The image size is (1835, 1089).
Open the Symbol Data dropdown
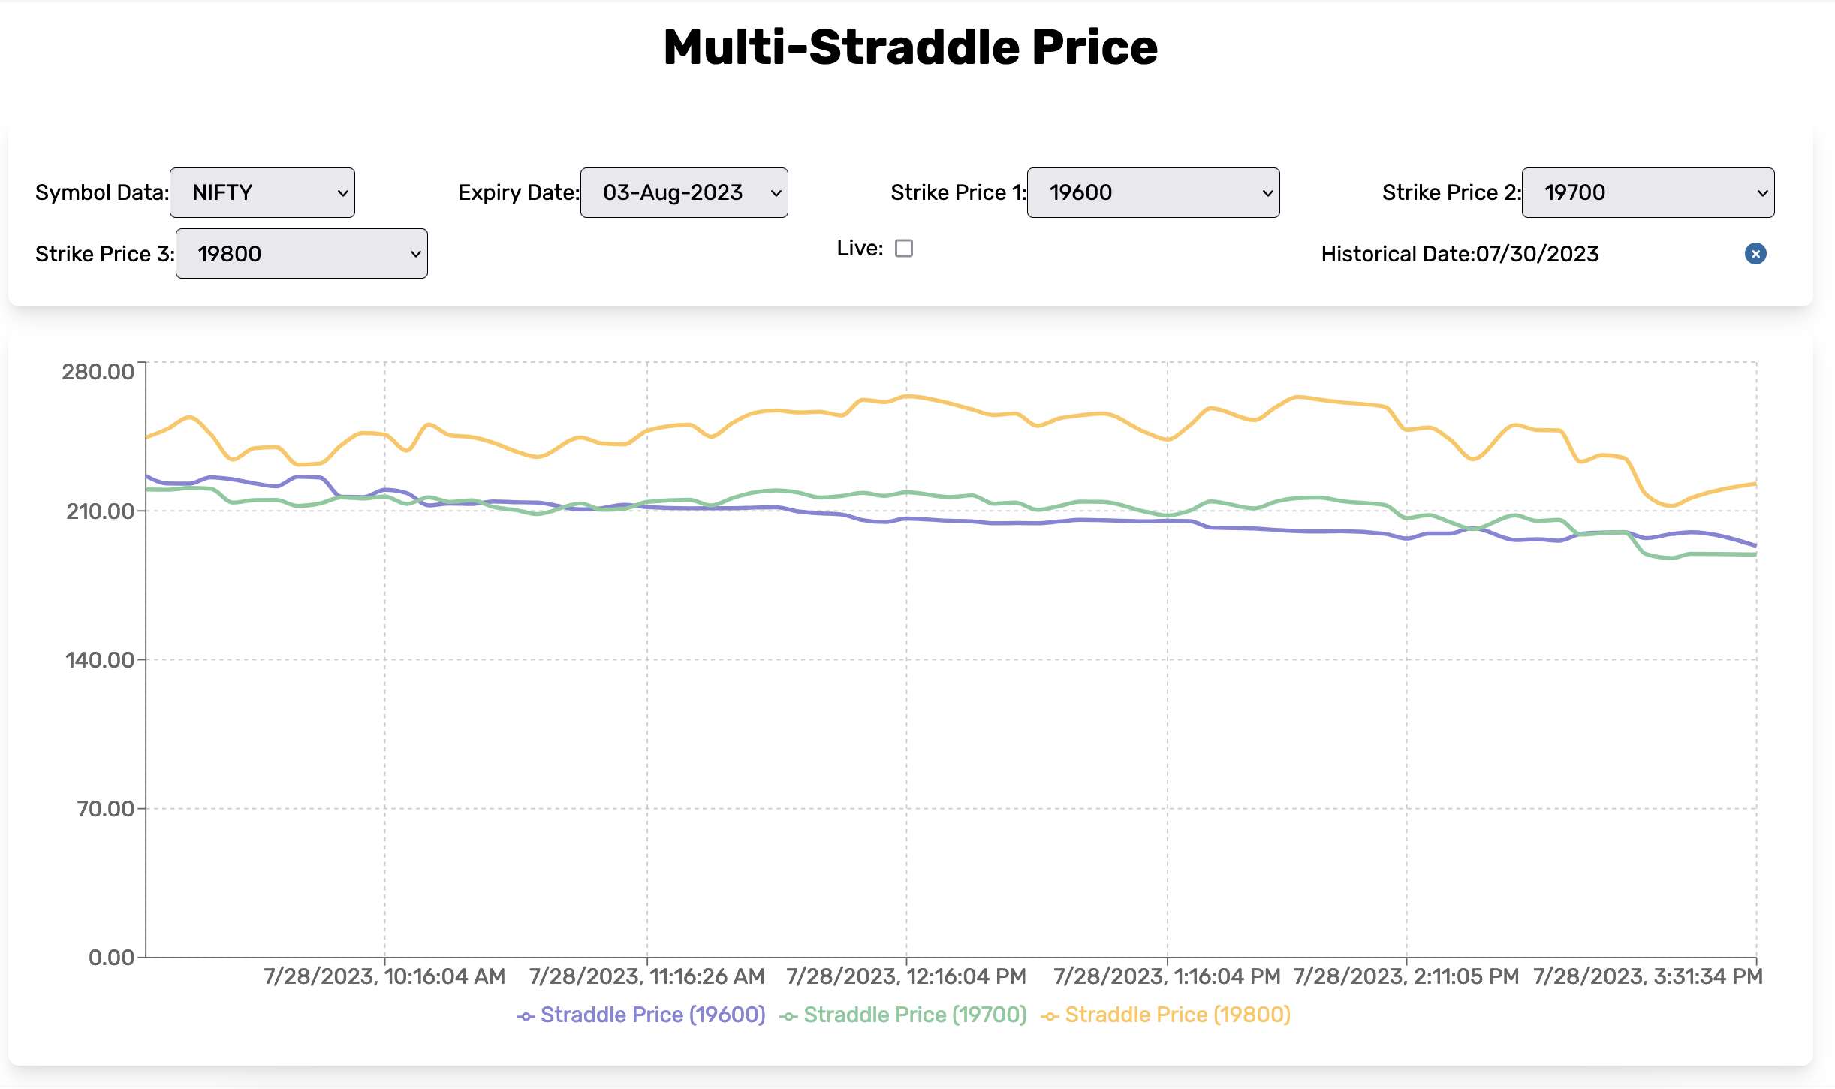(x=262, y=193)
